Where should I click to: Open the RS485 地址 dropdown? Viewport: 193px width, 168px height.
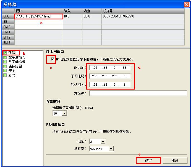(103, 141)
